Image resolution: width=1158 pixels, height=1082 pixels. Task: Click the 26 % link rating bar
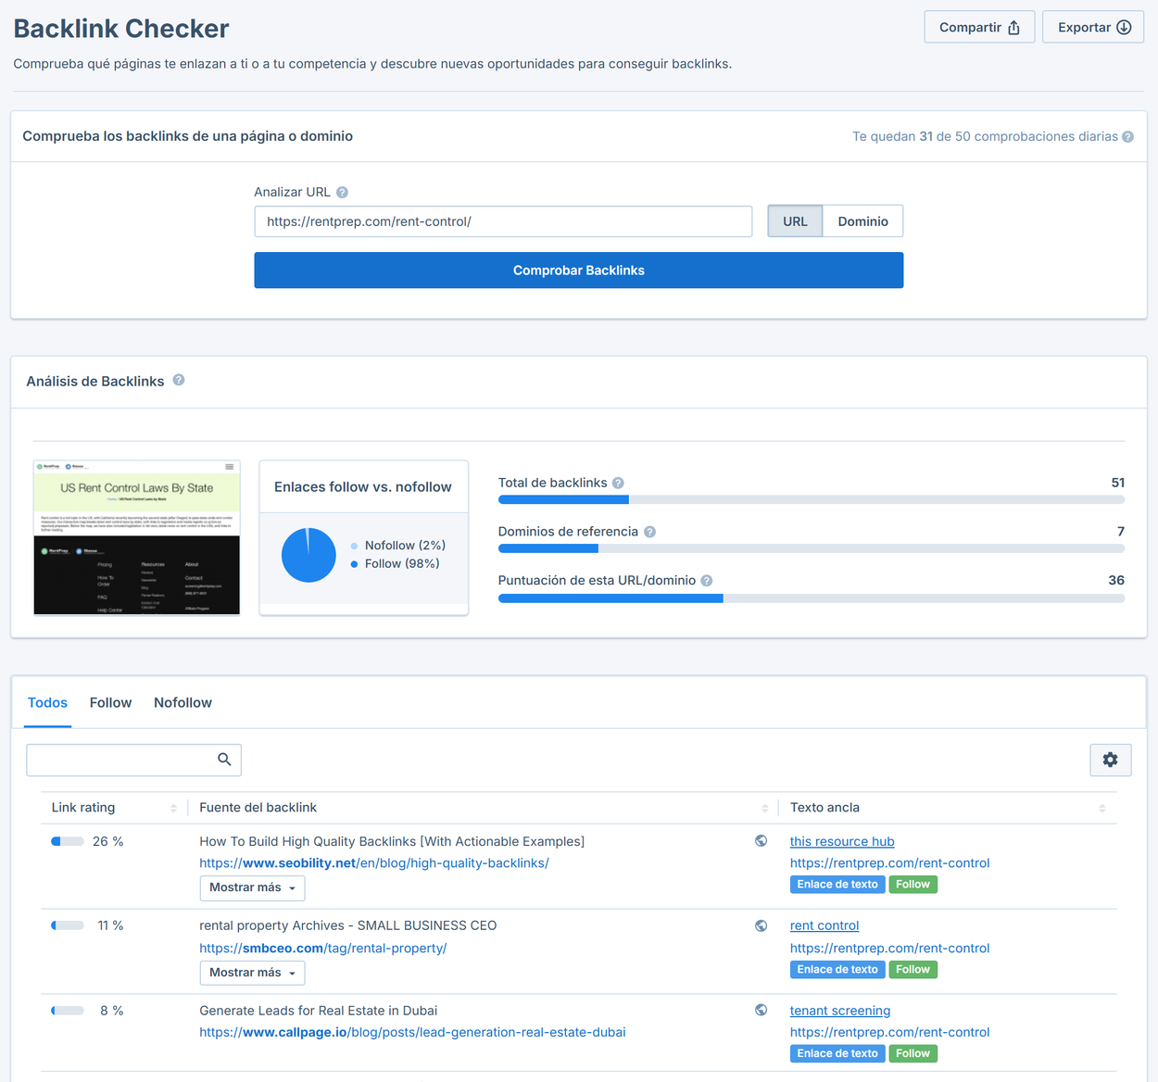click(x=68, y=841)
